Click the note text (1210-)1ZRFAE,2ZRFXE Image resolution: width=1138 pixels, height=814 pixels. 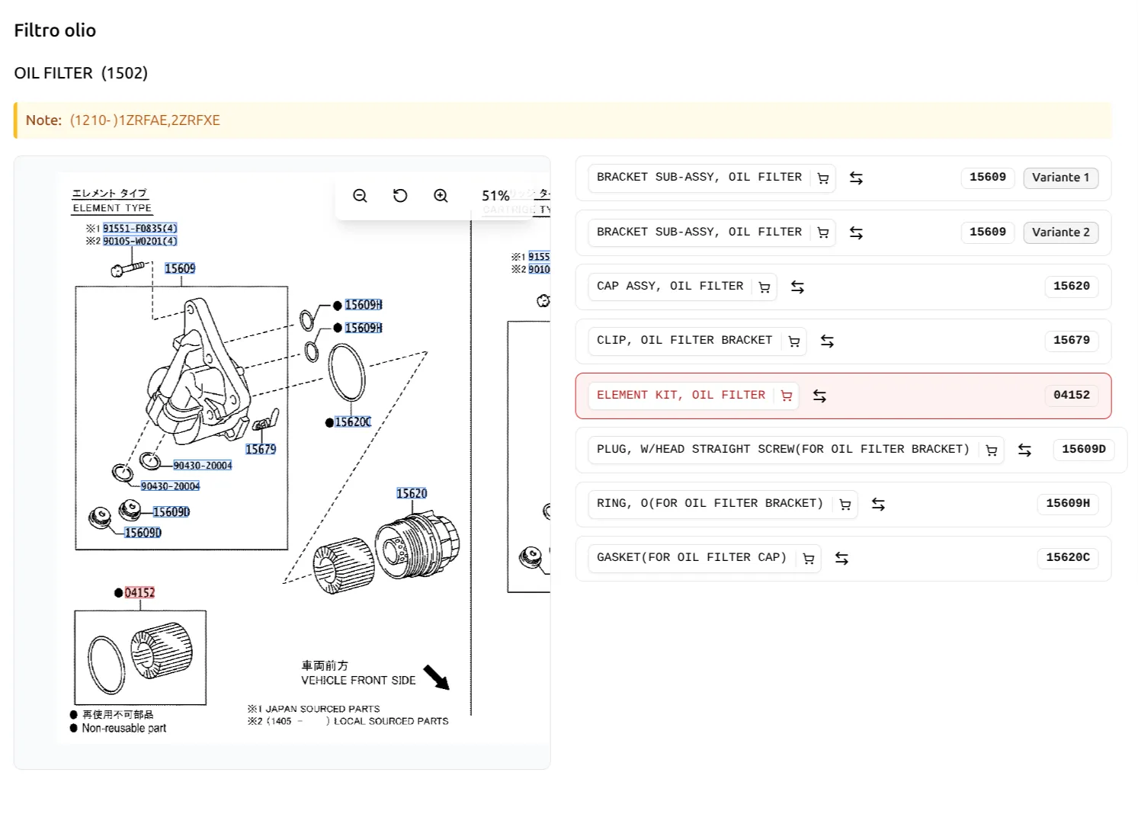click(145, 120)
